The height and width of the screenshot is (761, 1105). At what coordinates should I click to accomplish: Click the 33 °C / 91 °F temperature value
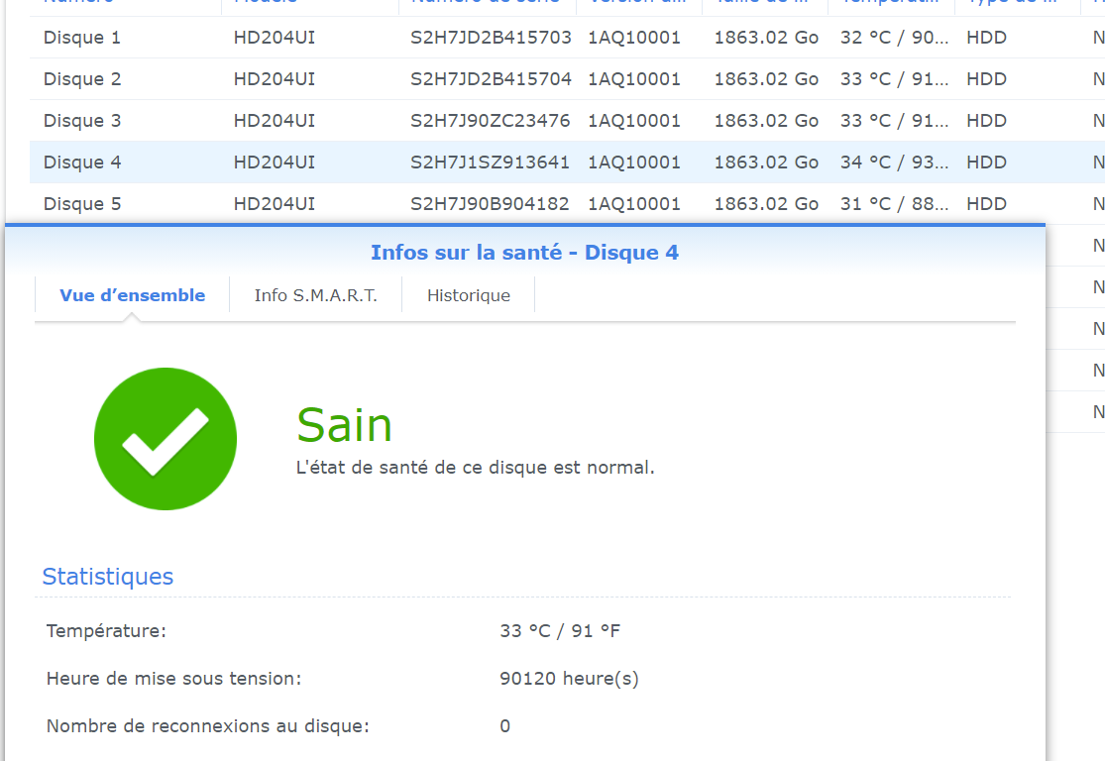coord(560,630)
